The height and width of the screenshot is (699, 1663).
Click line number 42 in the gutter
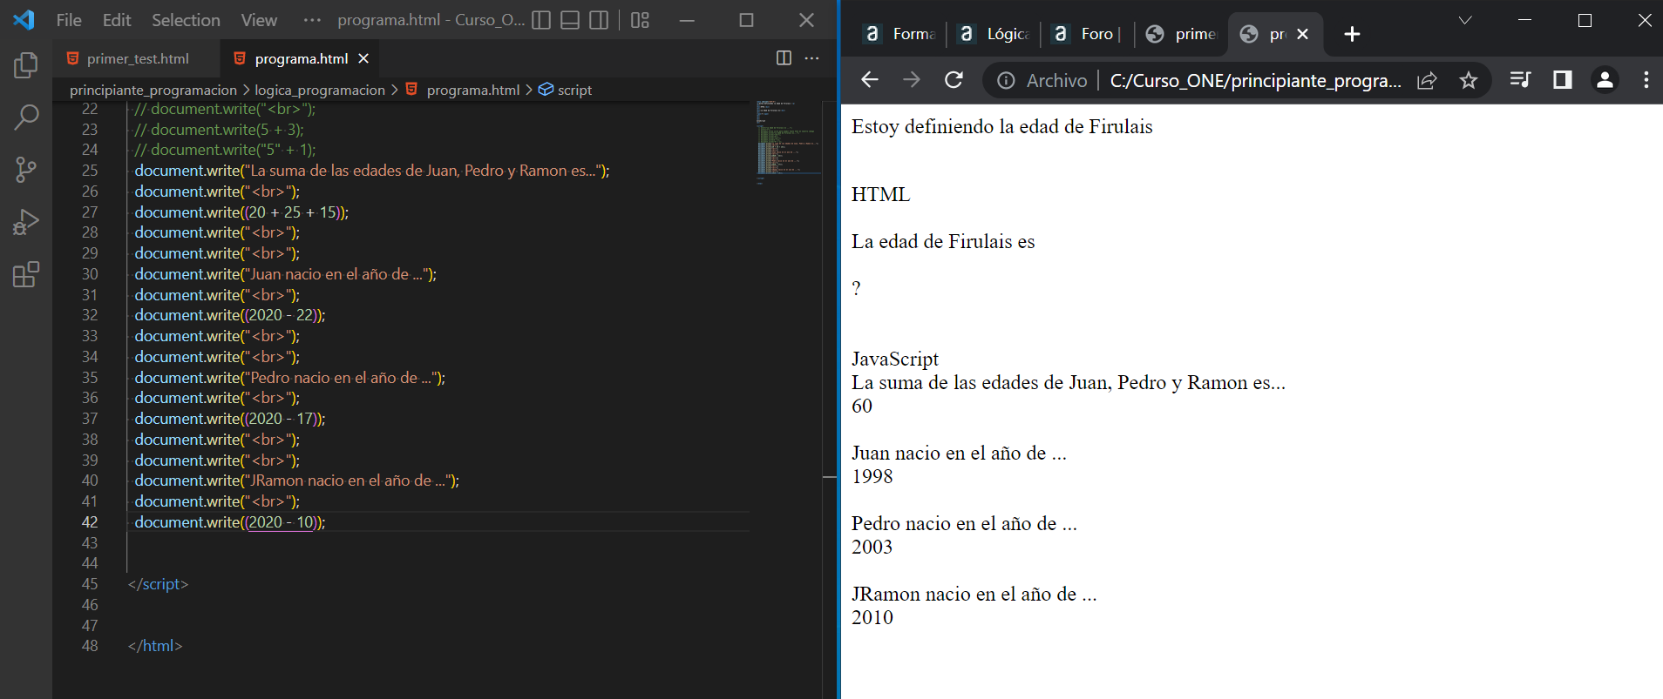point(90,522)
